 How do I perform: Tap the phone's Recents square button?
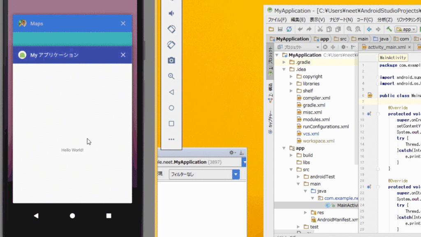[109, 216]
